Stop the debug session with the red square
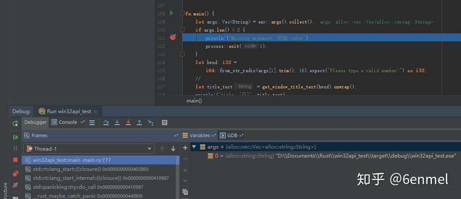The image size is (461, 199). coord(15,160)
